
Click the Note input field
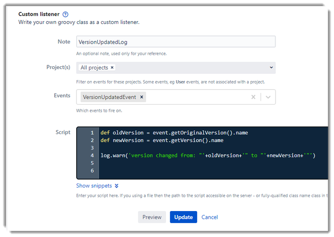point(176,42)
